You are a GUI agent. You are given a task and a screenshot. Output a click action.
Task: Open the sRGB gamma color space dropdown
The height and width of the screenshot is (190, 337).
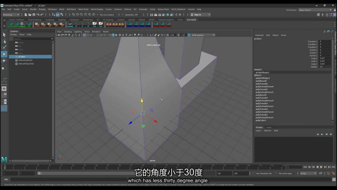[203, 35]
